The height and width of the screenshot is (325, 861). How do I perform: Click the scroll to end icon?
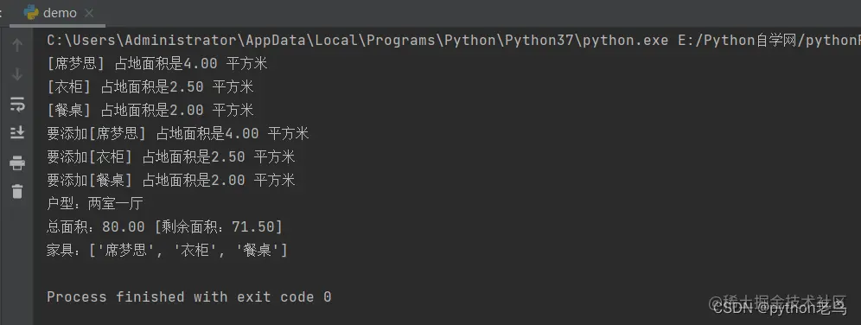coord(17,132)
